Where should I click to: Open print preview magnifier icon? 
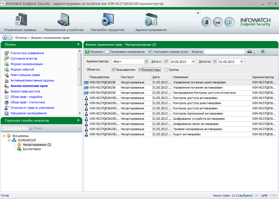click(x=256, y=51)
